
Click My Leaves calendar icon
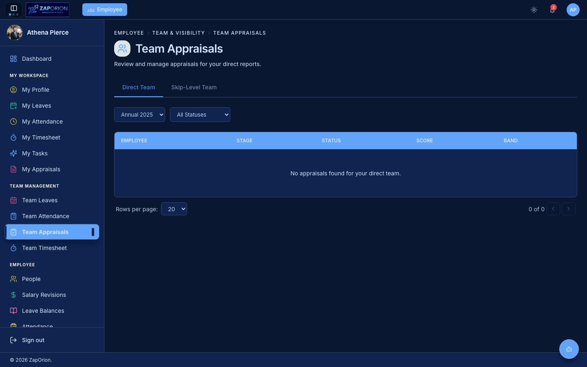13,106
